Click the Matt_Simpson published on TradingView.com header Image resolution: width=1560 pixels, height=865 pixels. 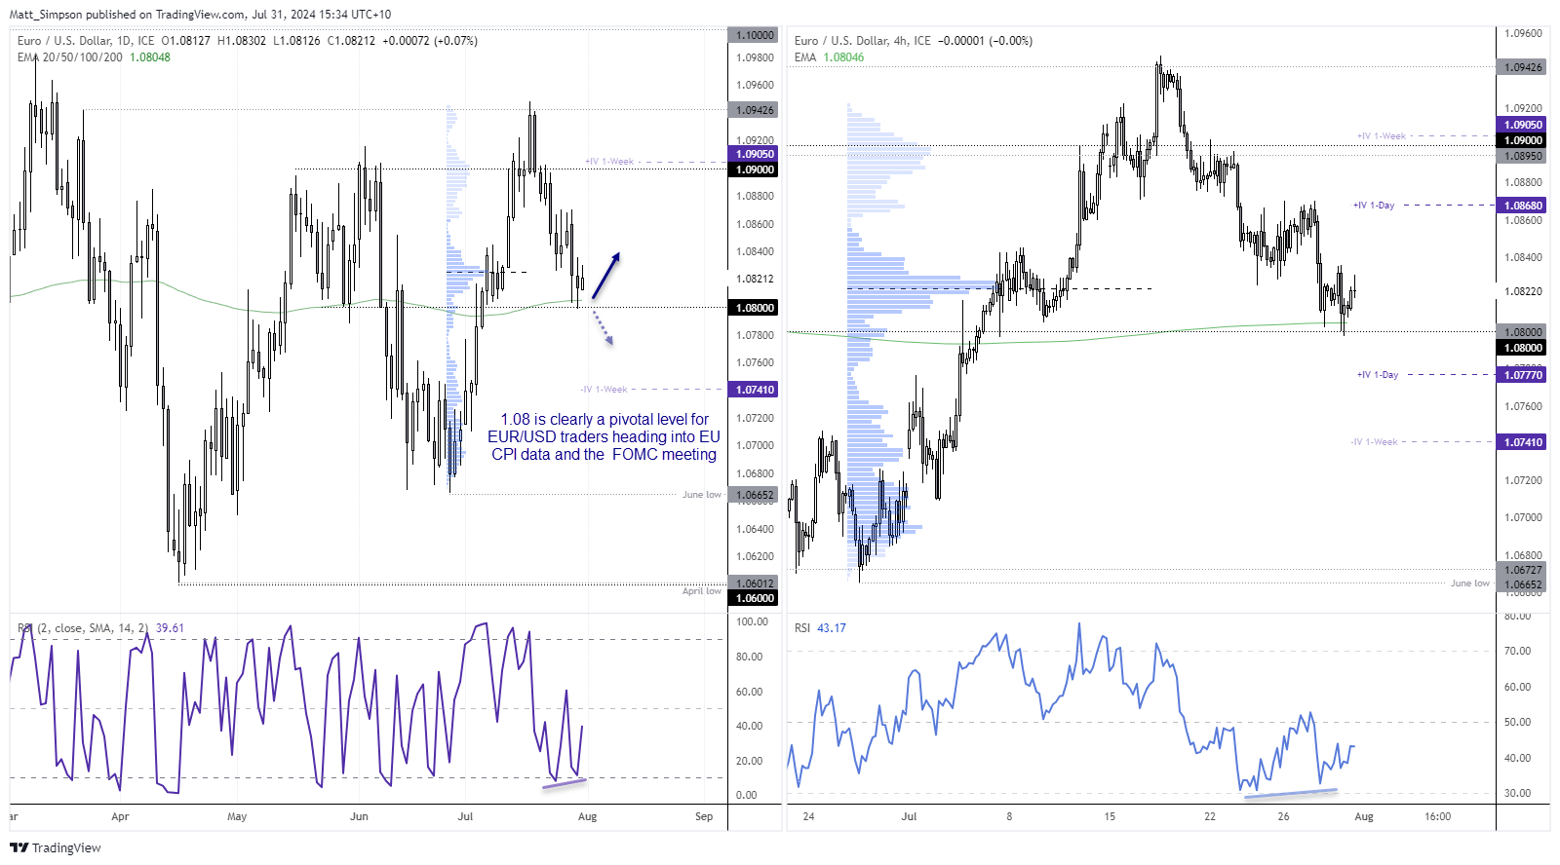point(200,15)
